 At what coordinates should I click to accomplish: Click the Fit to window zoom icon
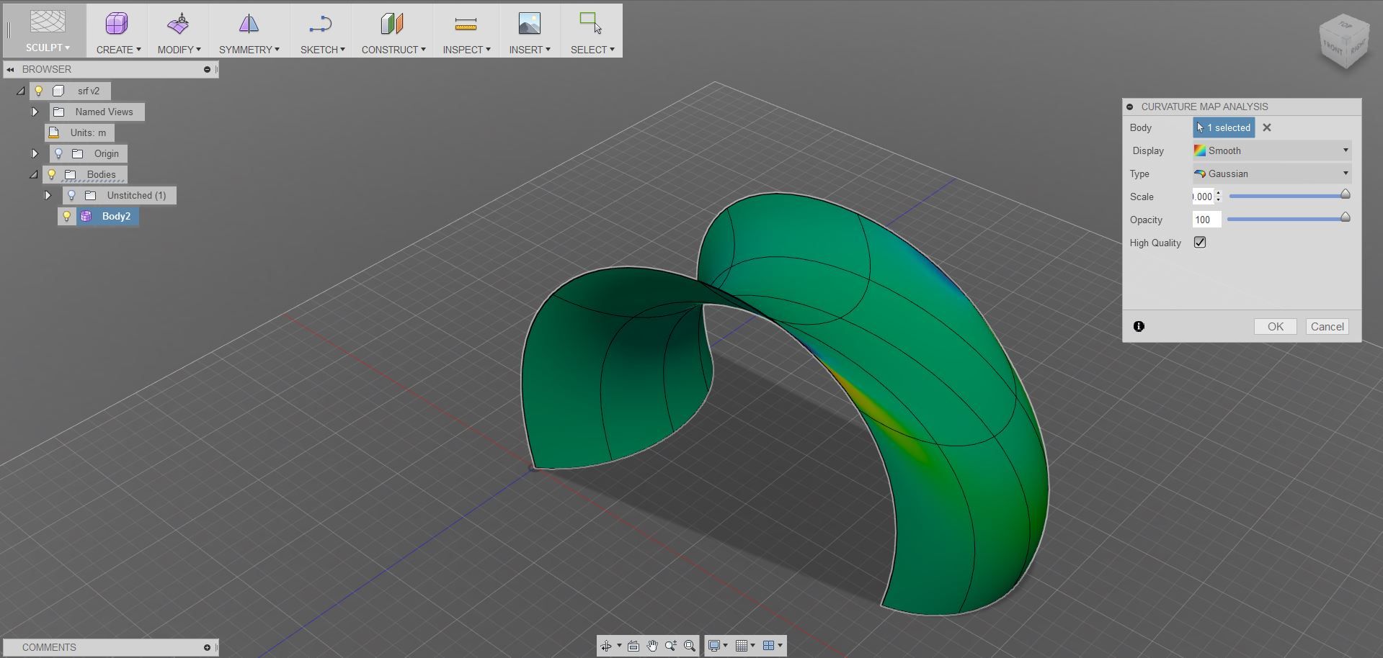[x=690, y=646]
